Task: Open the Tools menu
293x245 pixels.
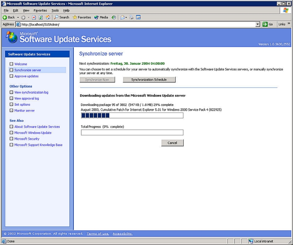Action: (55, 10)
